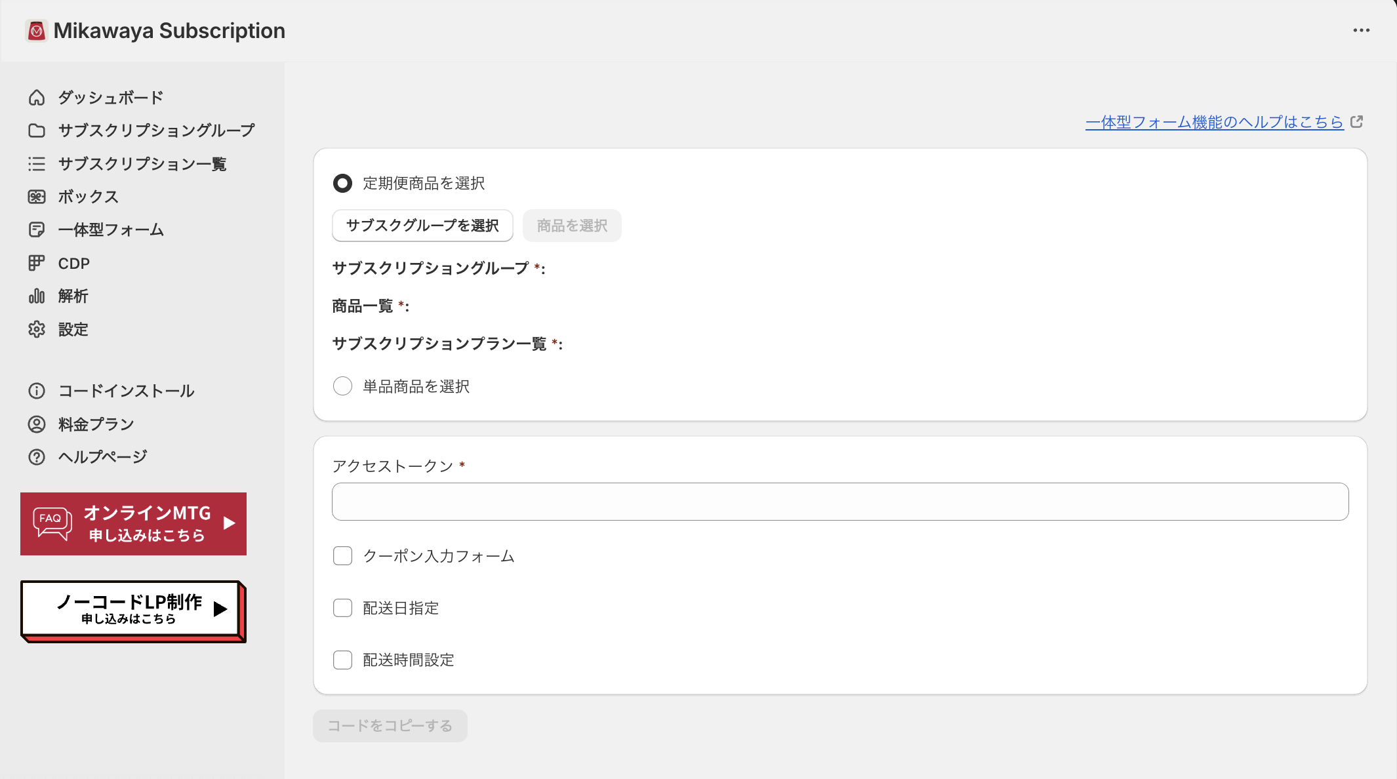
Task: Click the bar chart icon beside 解析
Action: 37,296
